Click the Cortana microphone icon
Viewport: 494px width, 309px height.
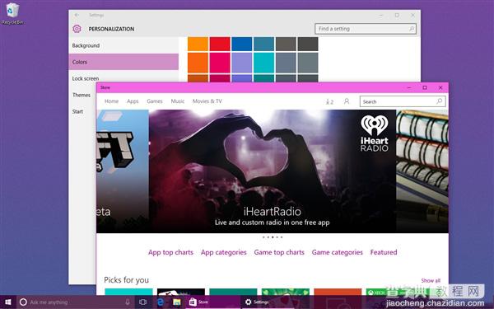tap(128, 302)
